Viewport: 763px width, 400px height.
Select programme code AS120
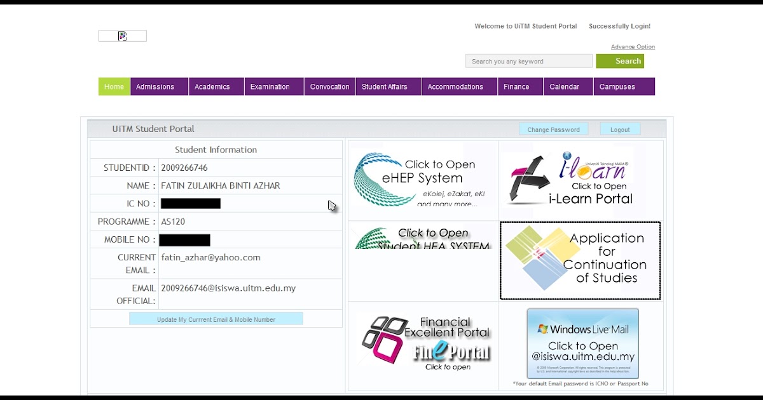tap(173, 222)
